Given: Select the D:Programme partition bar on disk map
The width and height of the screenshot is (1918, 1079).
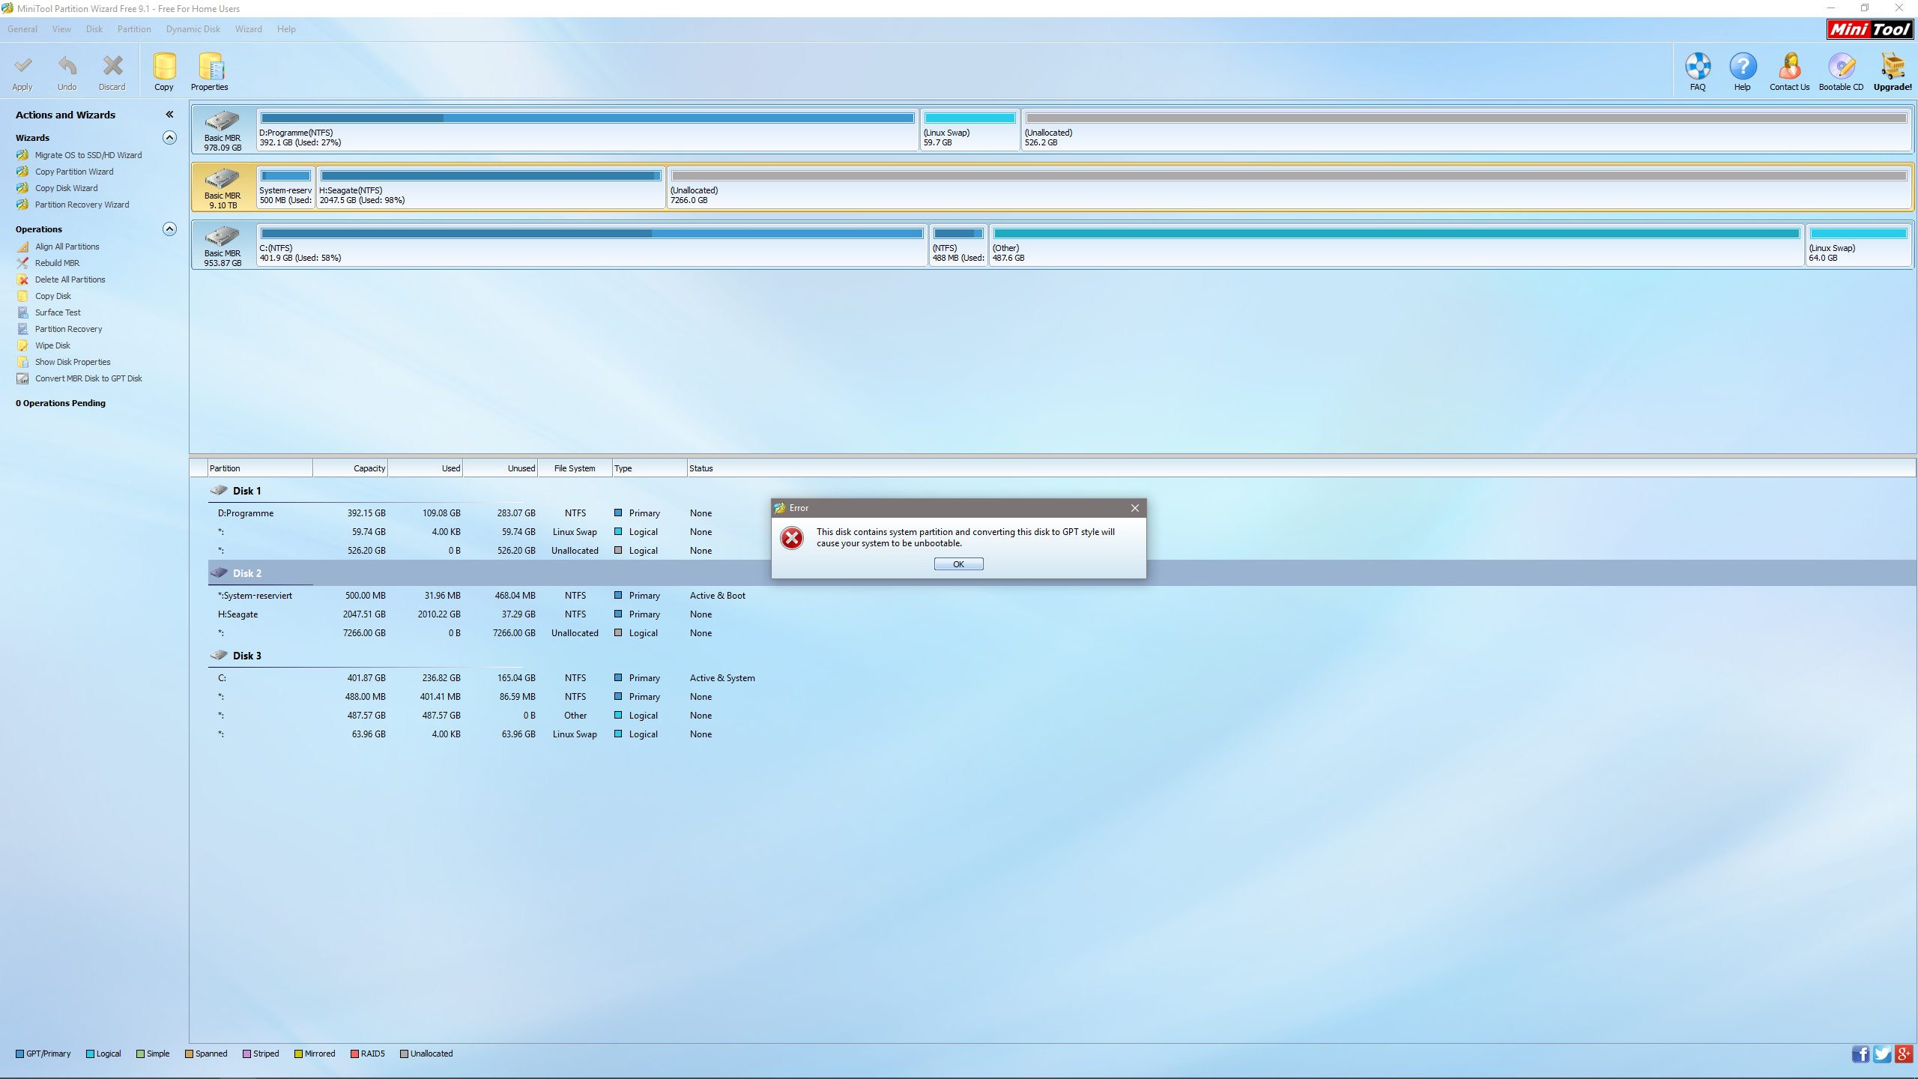Looking at the screenshot, I should [x=587, y=129].
